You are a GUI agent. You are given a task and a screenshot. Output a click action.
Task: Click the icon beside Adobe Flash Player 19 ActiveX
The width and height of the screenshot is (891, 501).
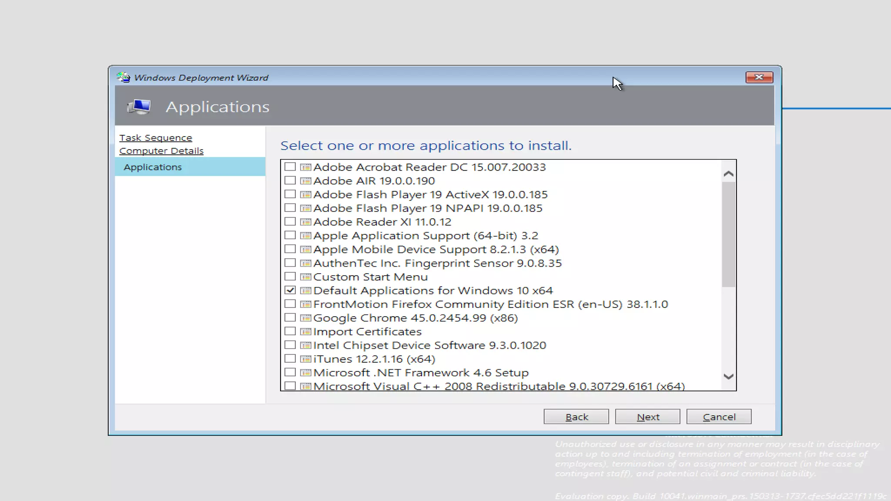(306, 194)
